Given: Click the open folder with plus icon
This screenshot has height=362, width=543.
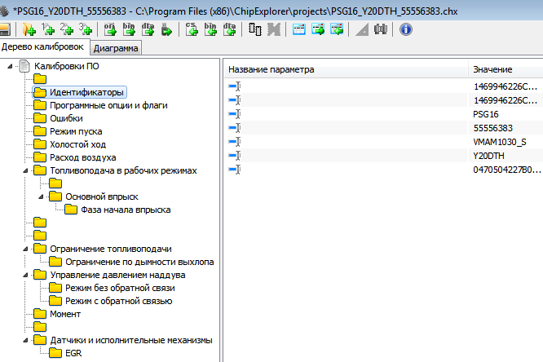Looking at the screenshot, I should point(29,29).
